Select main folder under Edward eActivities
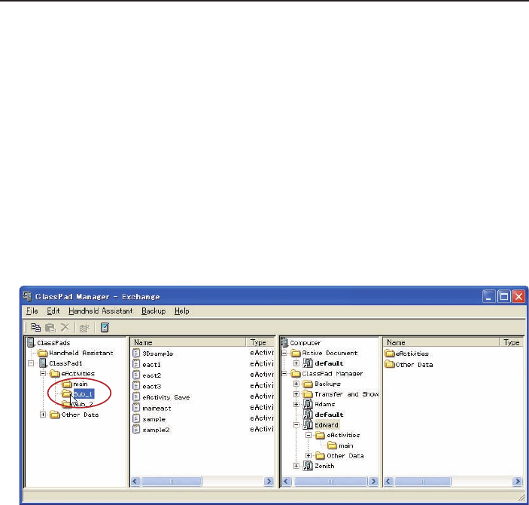The image size is (529, 505). [x=346, y=445]
